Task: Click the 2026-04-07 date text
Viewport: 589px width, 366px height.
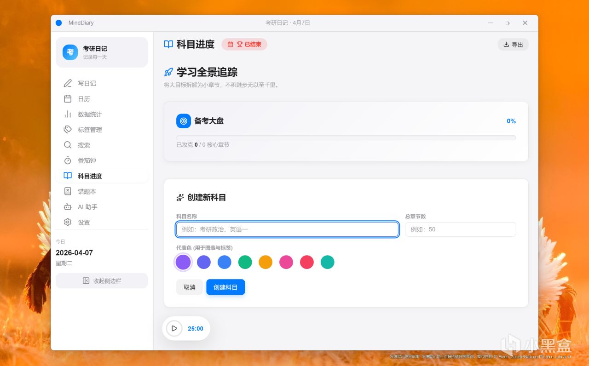Action: pyautogui.click(x=74, y=253)
